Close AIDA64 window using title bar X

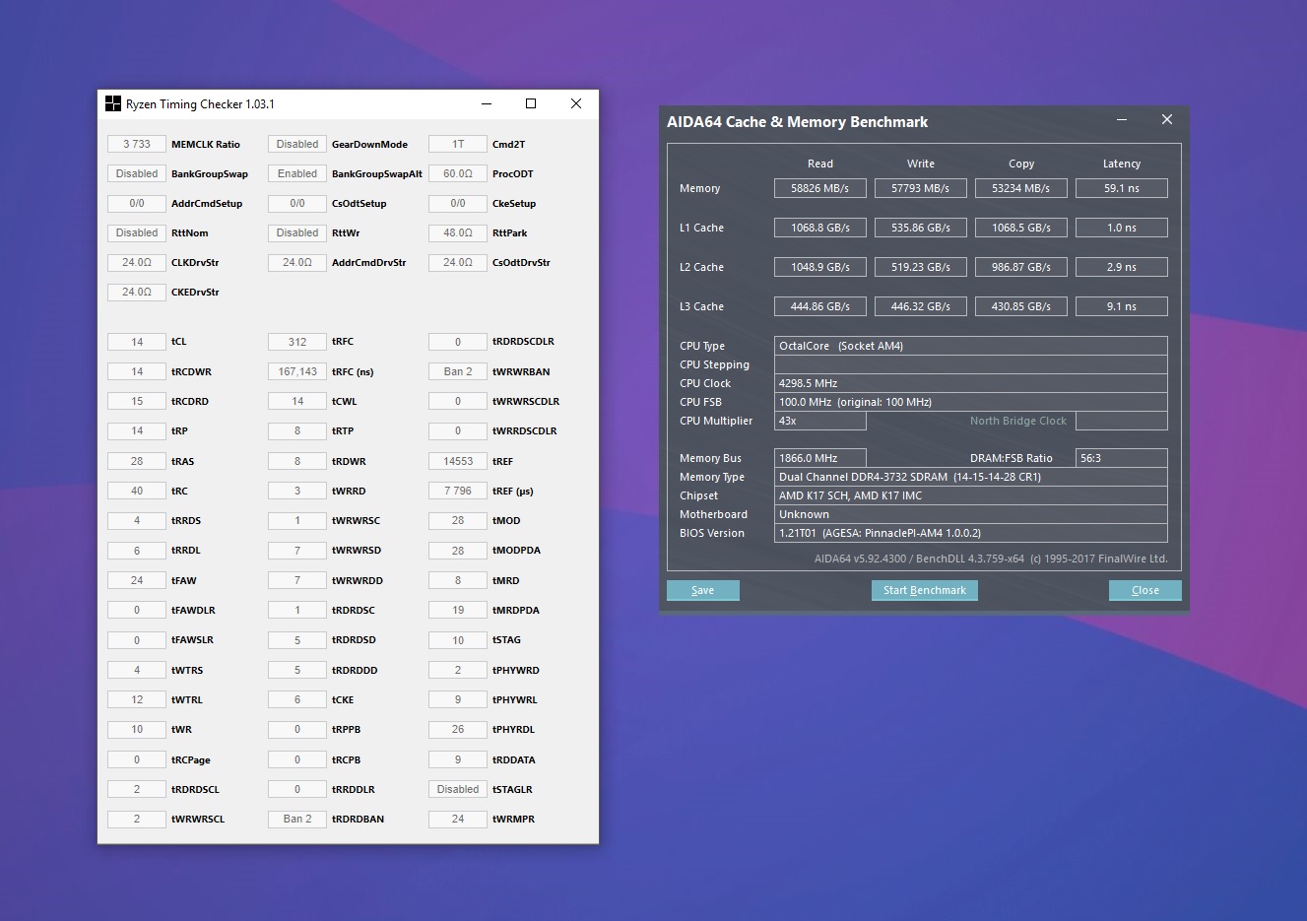(x=1167, y=120)
